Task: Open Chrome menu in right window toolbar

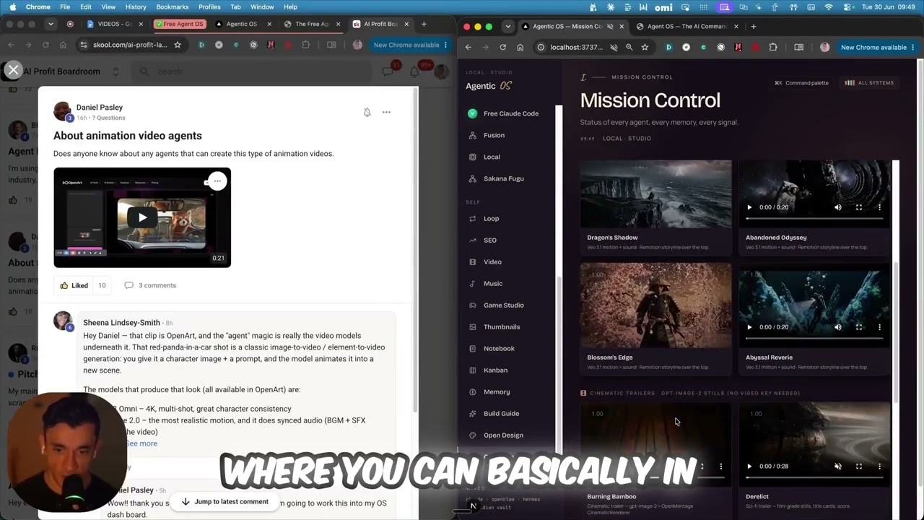Action: [912, 47]
